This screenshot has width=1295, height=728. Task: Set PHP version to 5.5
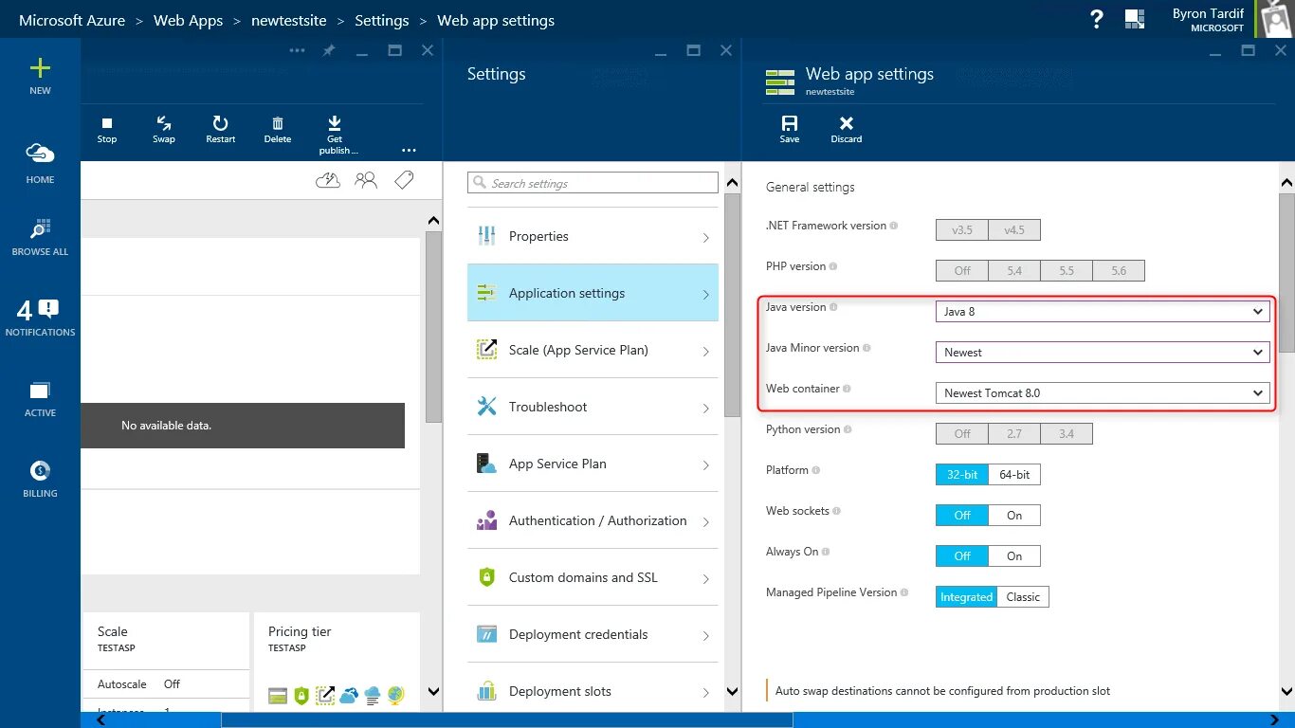(1067, 270)
